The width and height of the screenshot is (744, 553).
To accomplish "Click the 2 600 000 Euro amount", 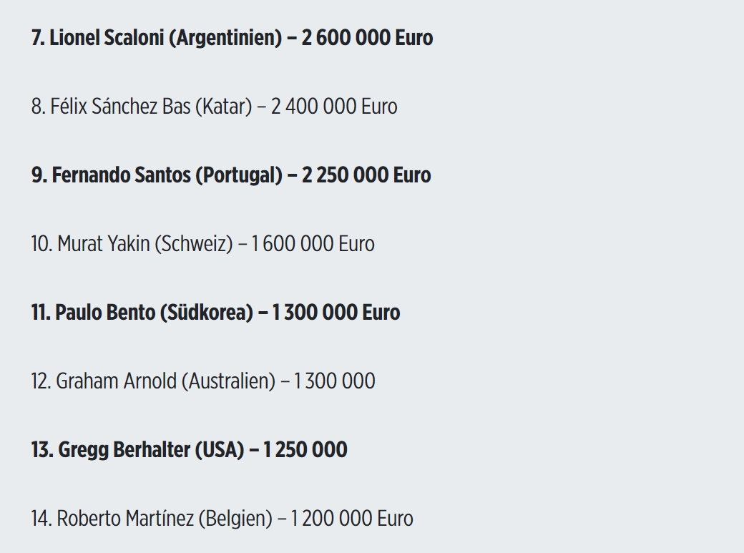I will point(367,37).
